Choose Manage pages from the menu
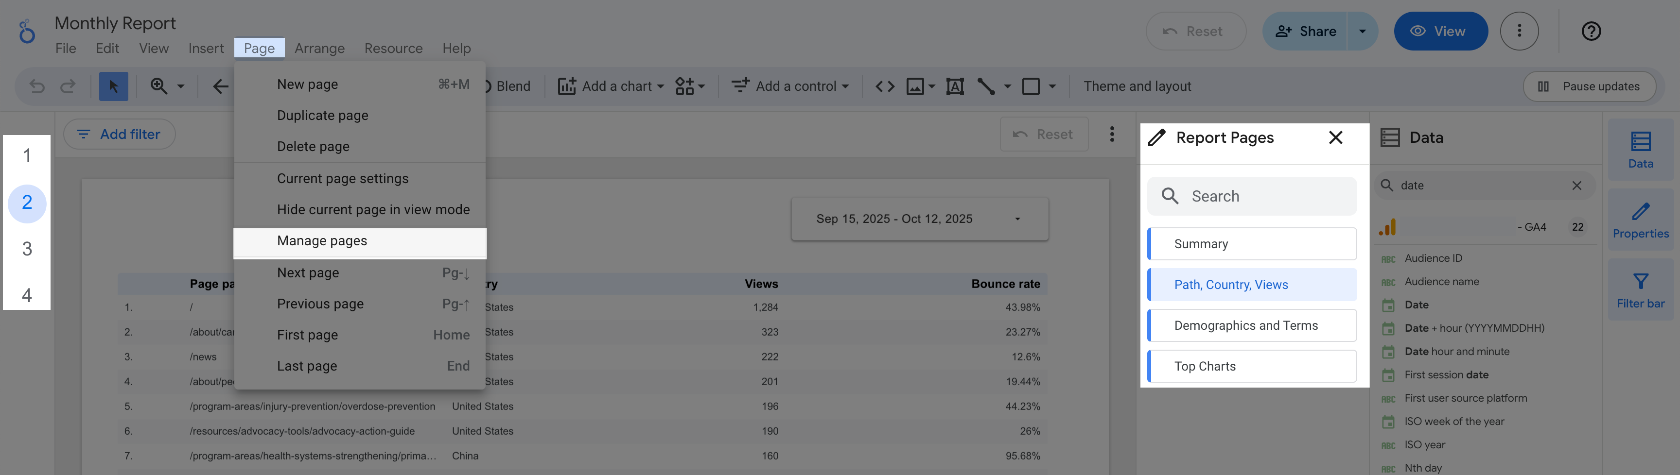 tap(322, 240)
